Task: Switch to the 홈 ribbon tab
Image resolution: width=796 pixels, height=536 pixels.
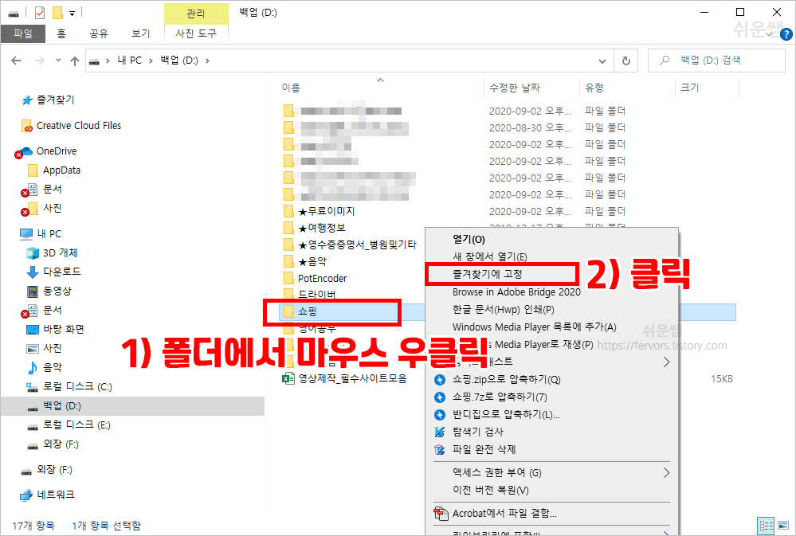Action: point(61,33)
